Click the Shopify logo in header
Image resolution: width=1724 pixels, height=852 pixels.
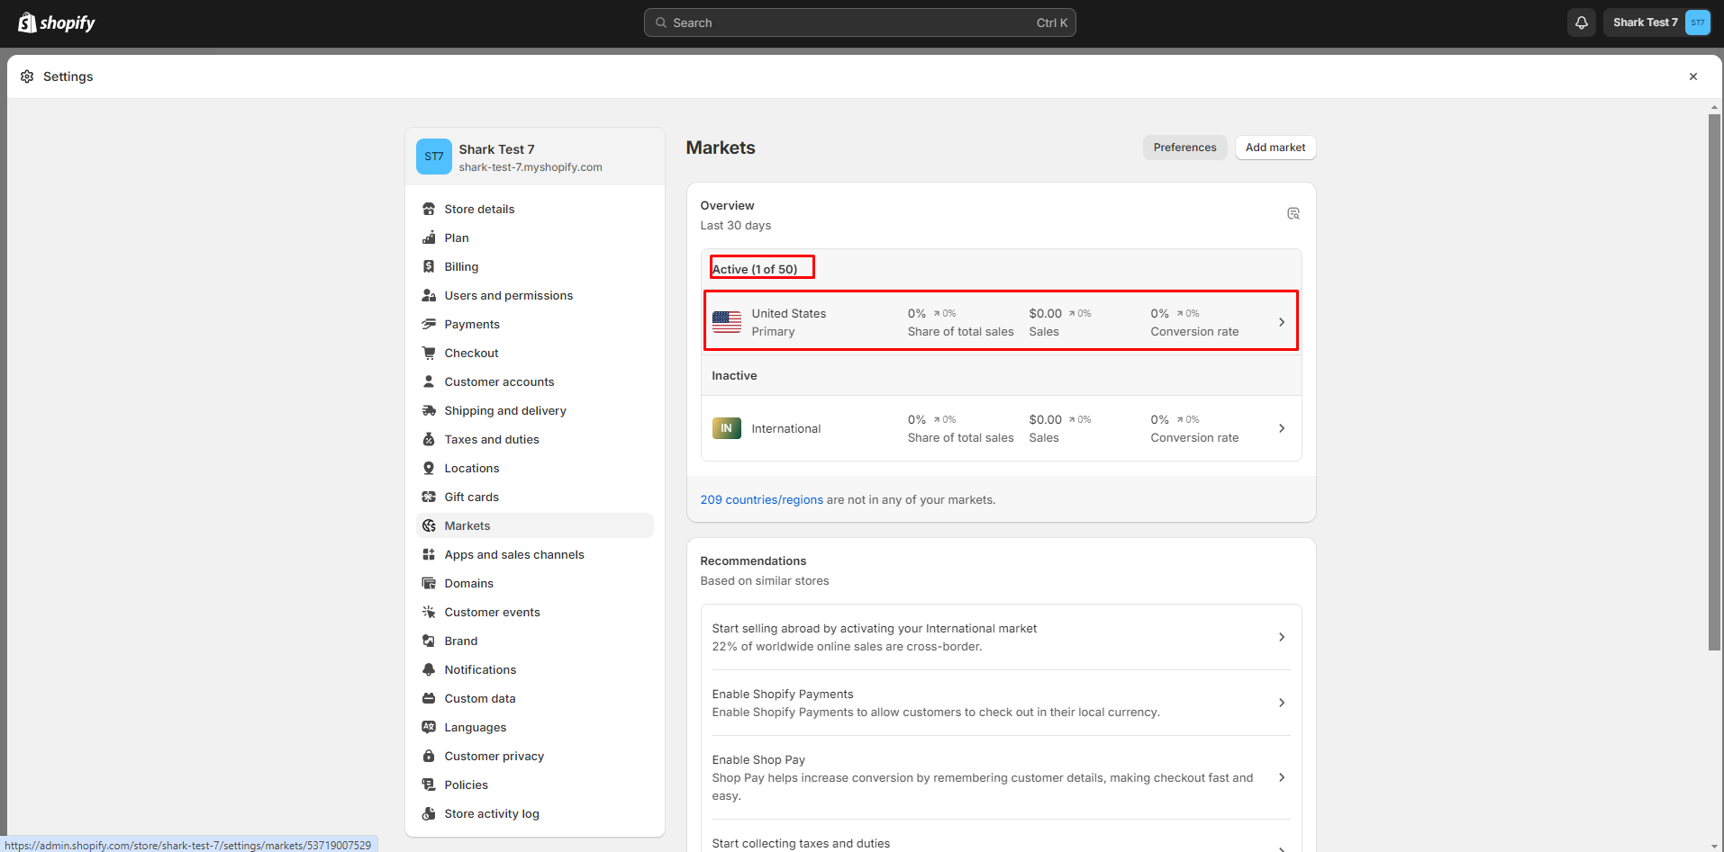[x=57, y=22]
